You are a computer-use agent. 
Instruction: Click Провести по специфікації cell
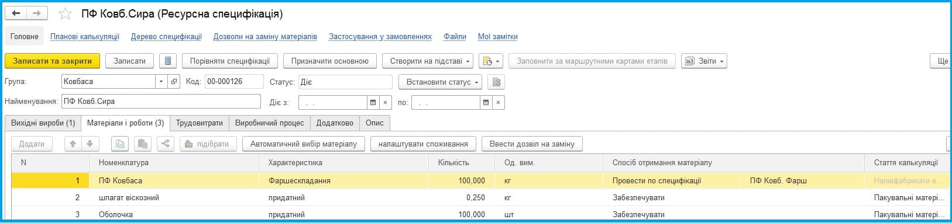[x=672, y=181]
